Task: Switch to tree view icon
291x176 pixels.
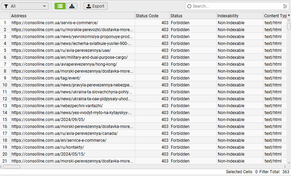Action: pyautogui.click(x=72, y=6)
